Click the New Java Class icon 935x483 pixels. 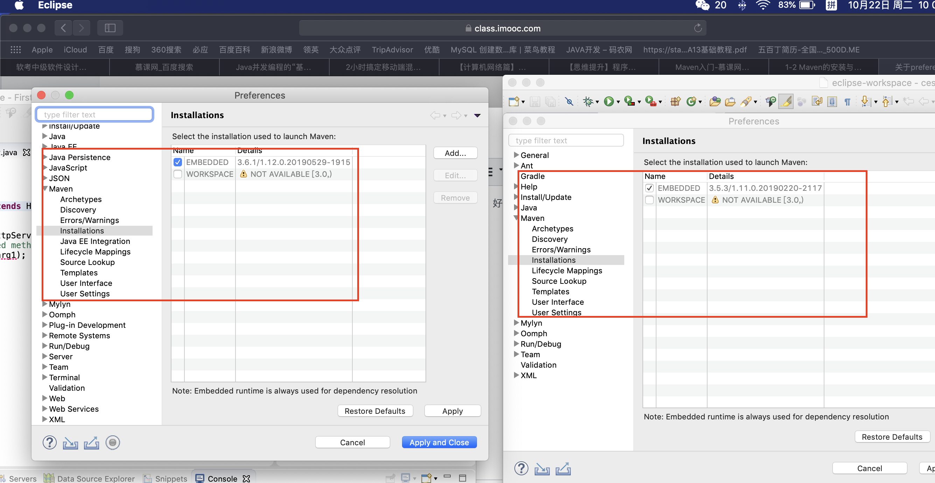pos(691,102)
